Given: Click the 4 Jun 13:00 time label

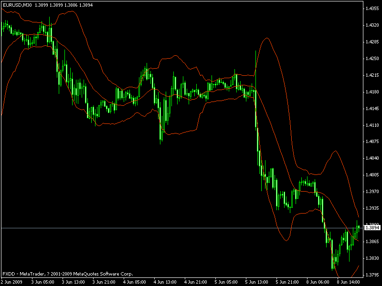Looking at the screenshot, I should (165, 282).
